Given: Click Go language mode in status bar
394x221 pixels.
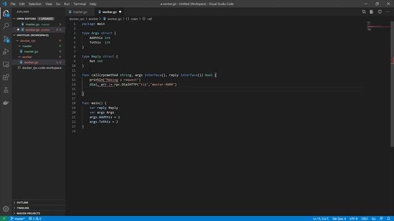Looking at the screenshot, I should [x=374, y=219].
